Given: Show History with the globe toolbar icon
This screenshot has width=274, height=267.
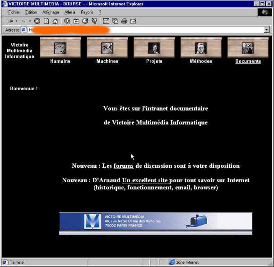Looking at the screenshot, I should click(85, 21).
